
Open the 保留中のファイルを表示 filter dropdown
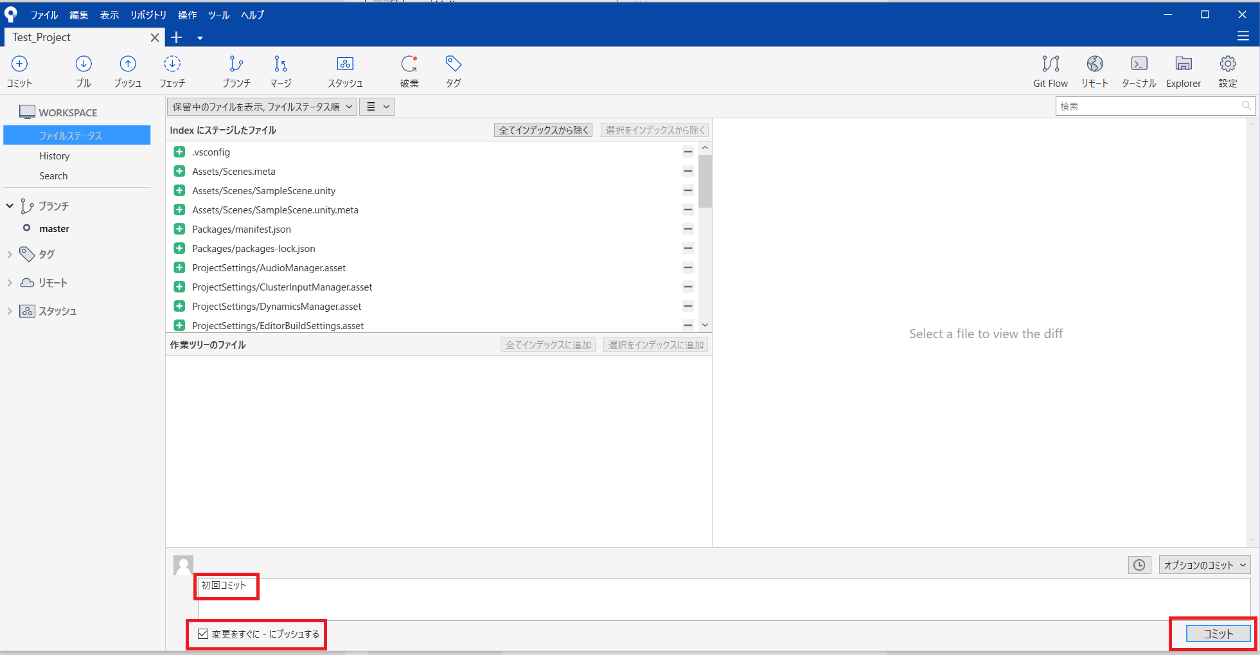[x=262, y=107]
